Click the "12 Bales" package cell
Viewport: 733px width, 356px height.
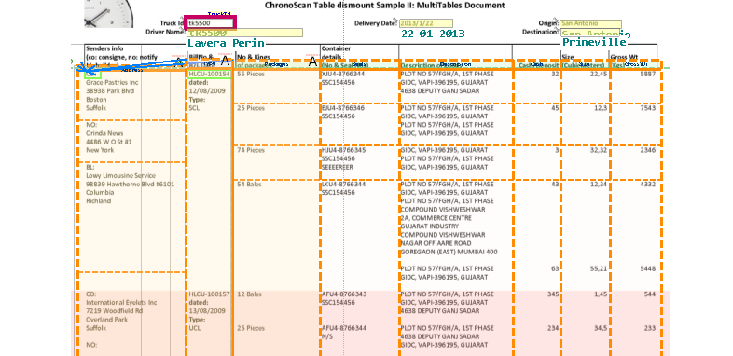pos(249,294)
